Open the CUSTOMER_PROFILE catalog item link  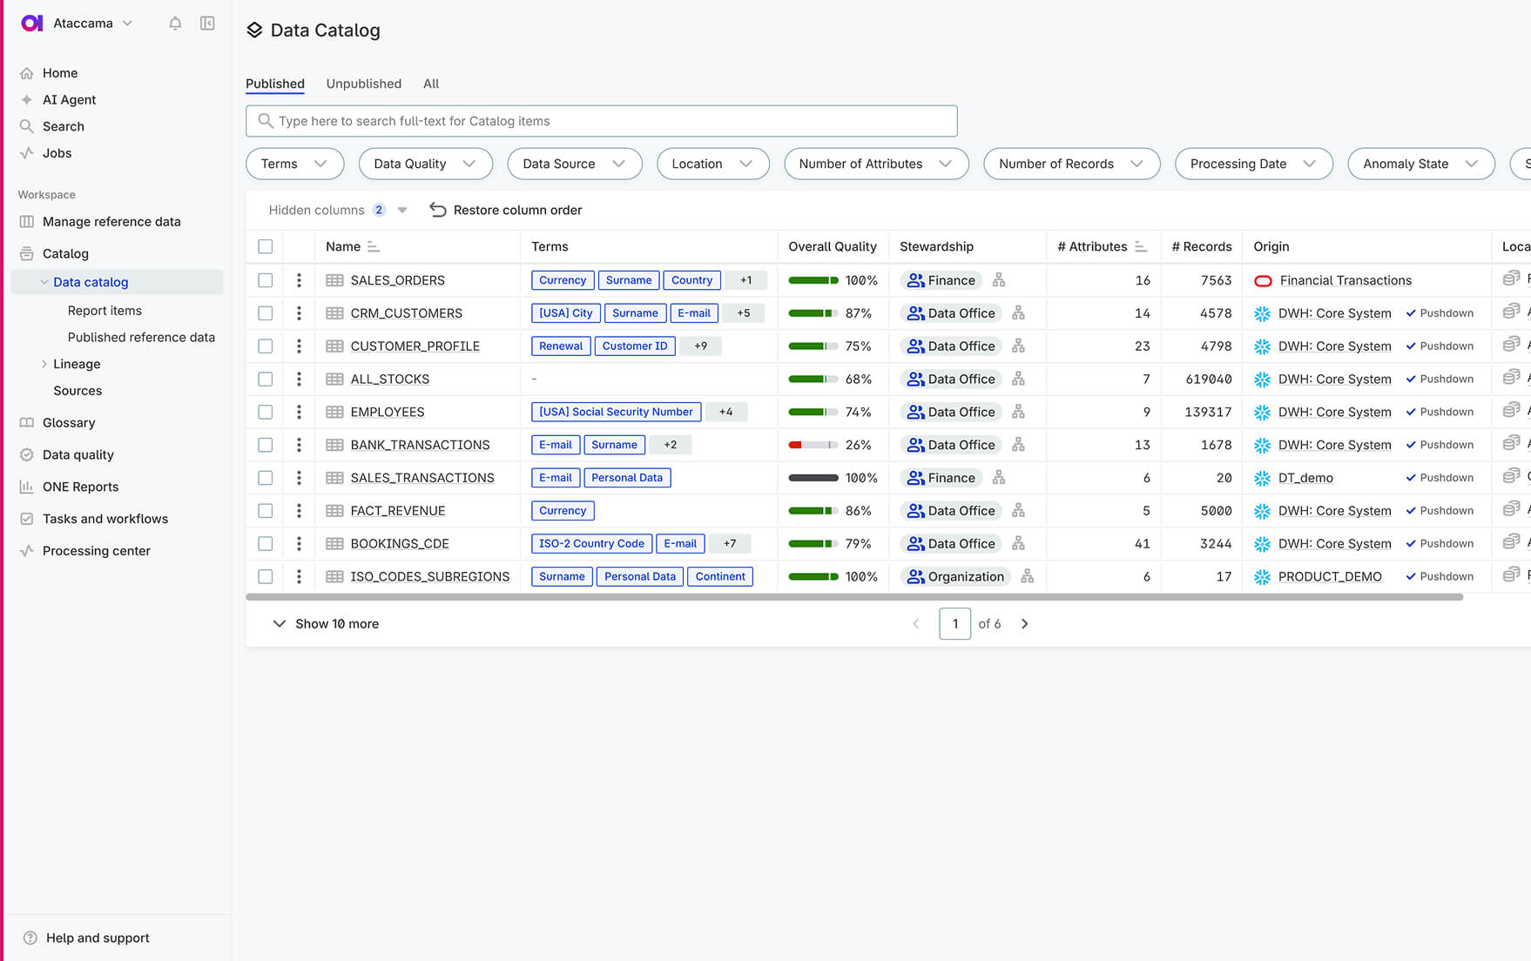pyautogui.click(x=415, y=346)
